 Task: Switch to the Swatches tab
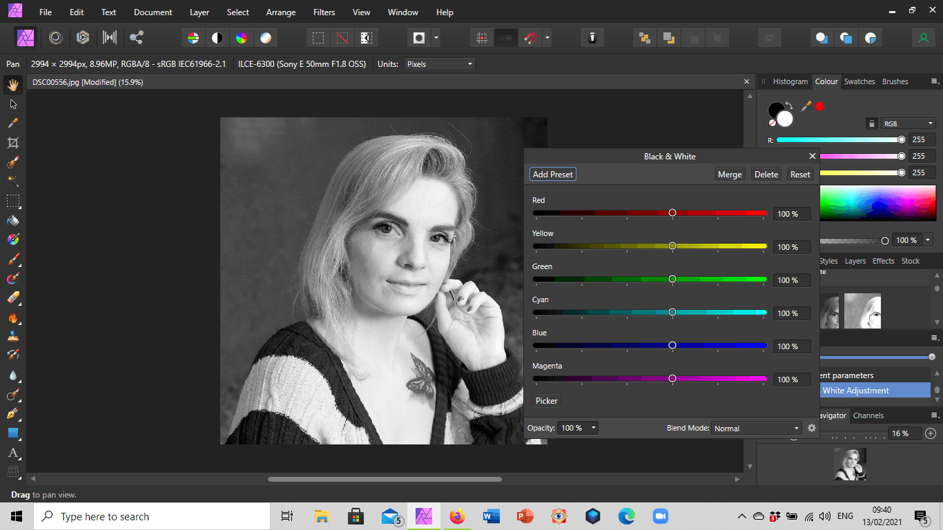[x=859, y=81]
